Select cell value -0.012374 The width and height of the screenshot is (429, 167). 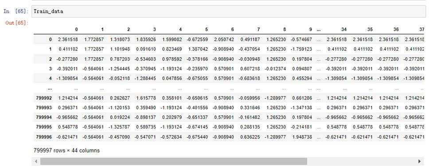pyautogui.click(x=275, y=69)
